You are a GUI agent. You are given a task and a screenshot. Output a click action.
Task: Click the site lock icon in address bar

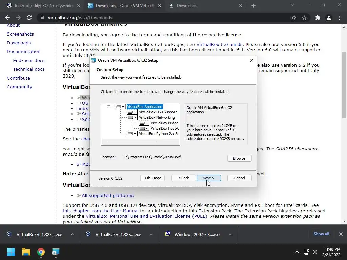tap(42, 18)
